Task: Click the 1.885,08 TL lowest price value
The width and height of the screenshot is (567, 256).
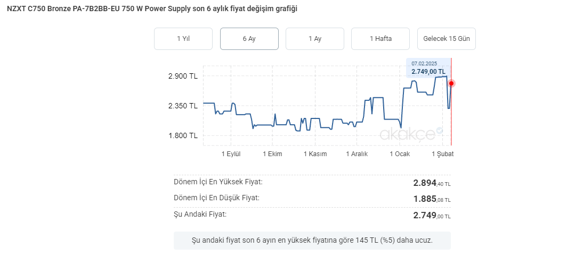Action: pyautogui.click(x=432, y=199)
